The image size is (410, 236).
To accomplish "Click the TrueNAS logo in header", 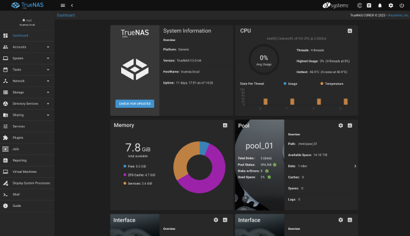I will click(x=27, y=5).
